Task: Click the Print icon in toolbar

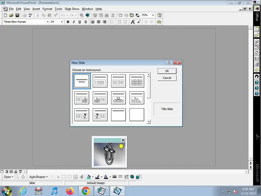Action: point(25,15)
